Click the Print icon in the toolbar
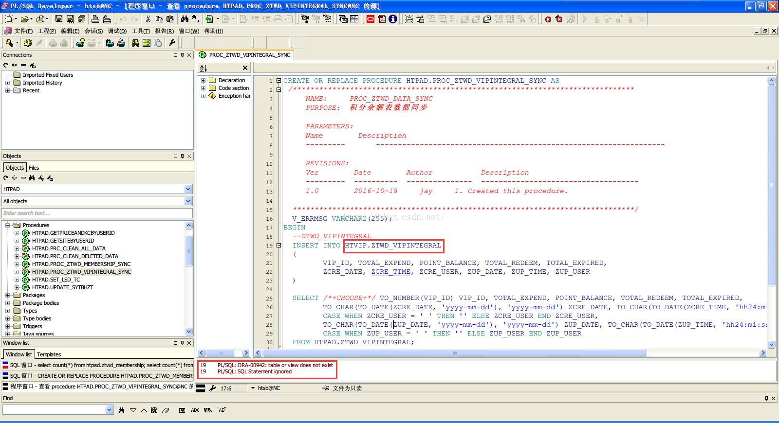779x423 pixels. point(95,19)
